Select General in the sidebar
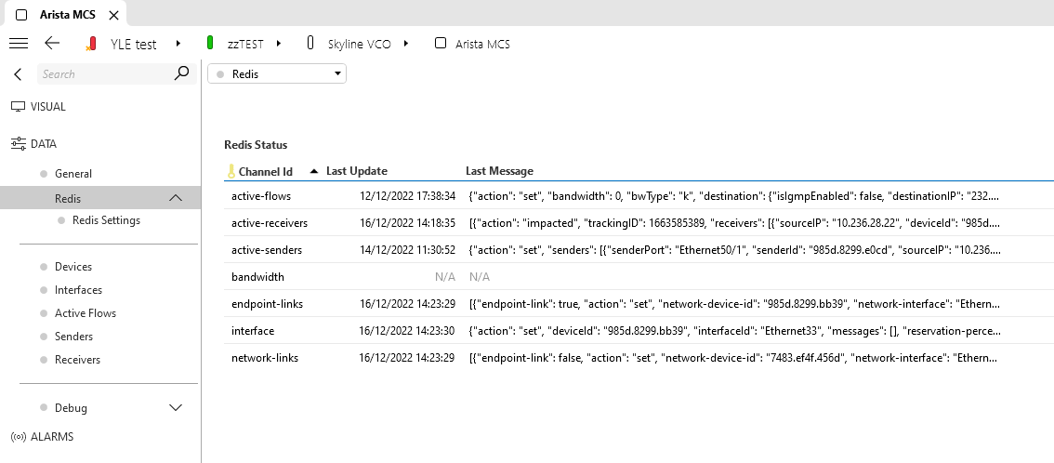The image size is (1054, 463). tap(73, 174)
